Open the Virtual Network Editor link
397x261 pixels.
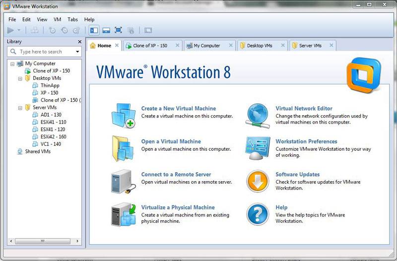304,108
